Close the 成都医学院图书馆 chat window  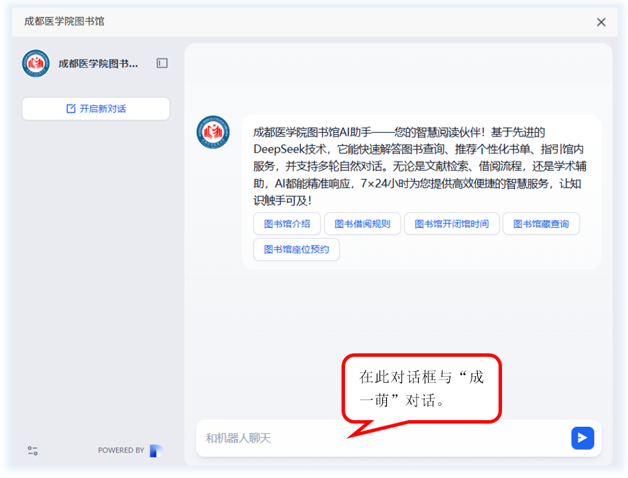pyautogui.click(x=600, y=22)
